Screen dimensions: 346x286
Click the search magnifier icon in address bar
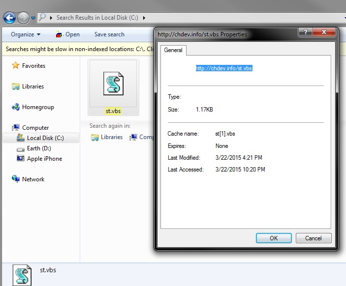[x=42, y=17]
